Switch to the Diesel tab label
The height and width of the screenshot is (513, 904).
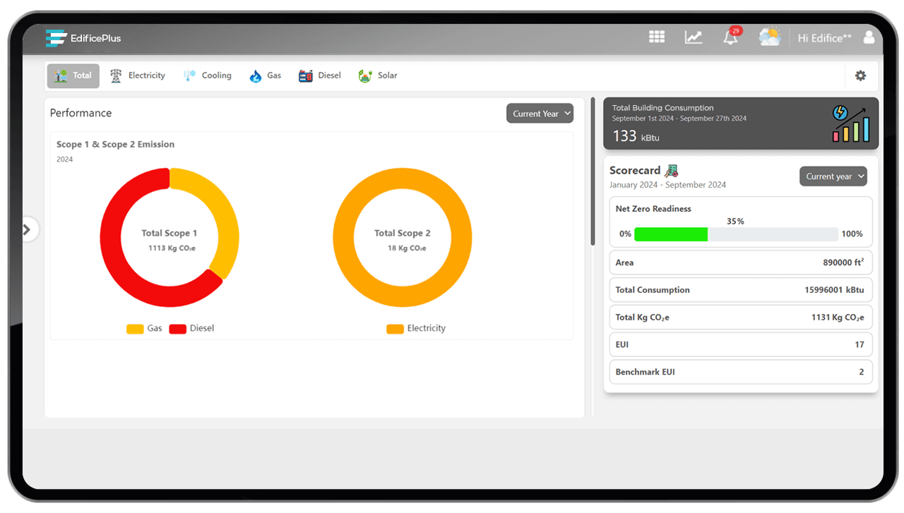pyautogui.click(x=329, y=76)
